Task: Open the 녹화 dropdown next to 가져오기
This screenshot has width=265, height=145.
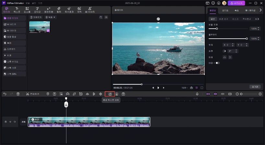Action: 50,17
